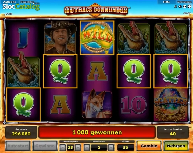
Task: Increase the Einsatzmultiplikator with plus
Action: [78, 147]
